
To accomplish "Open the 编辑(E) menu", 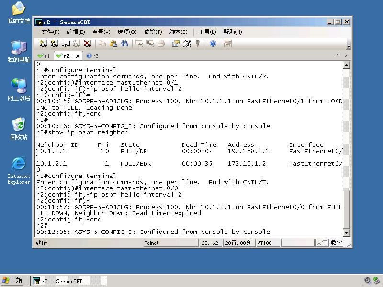I will tap(76, 32).
